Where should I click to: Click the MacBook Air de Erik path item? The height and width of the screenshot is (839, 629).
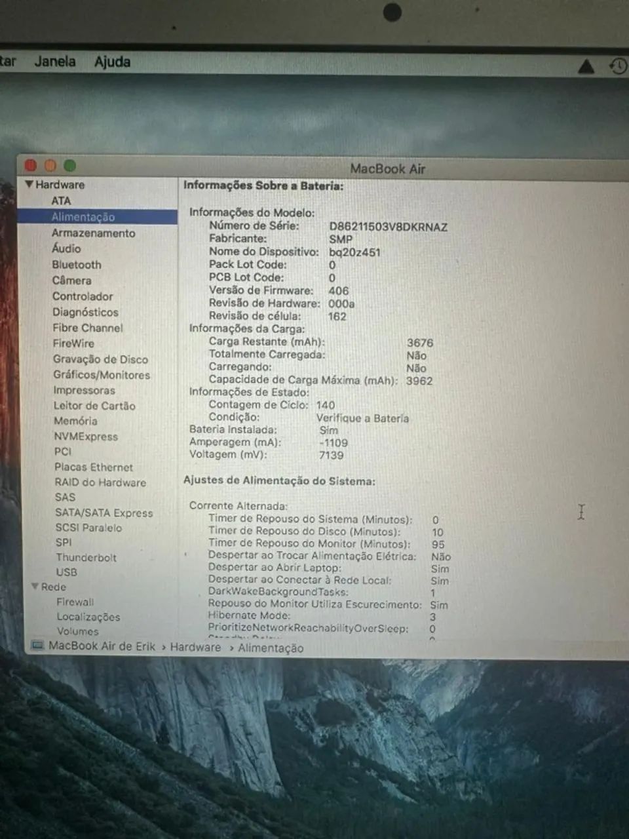click(x=102, y=646)
